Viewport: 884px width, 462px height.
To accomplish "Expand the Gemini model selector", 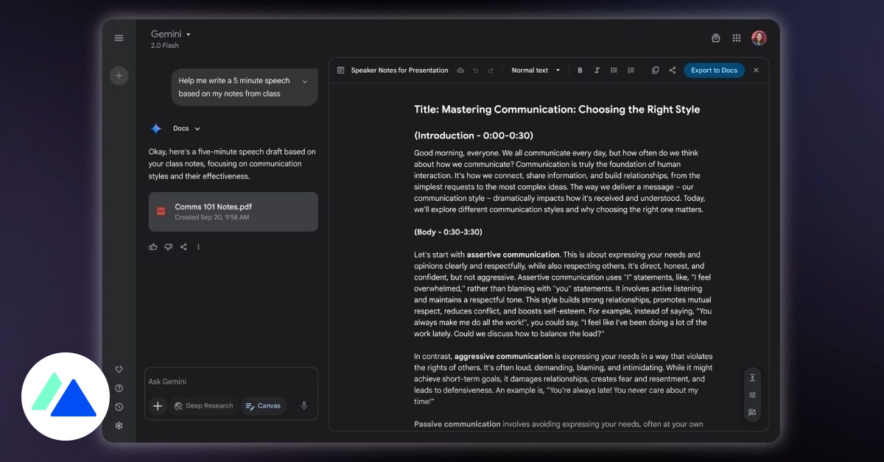I will [170, 33].
